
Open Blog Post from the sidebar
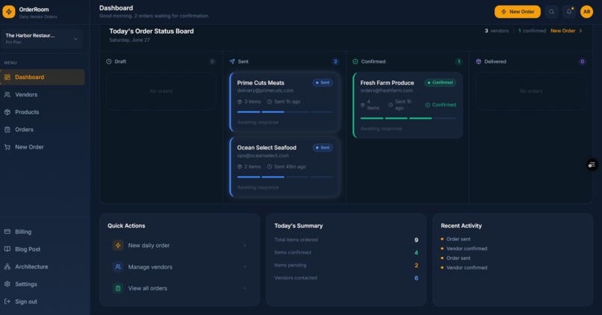(x=43, y=249)
